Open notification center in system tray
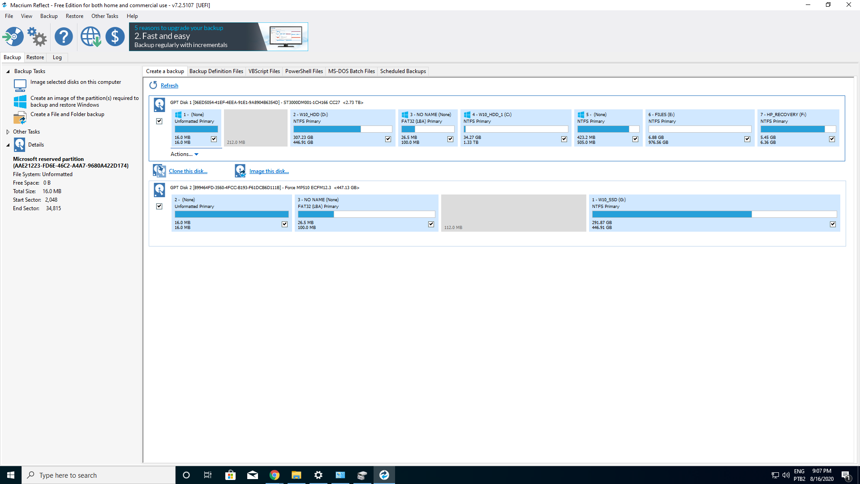Image resolution: width=860 pixels, height=484 pixels. point(846,475)
